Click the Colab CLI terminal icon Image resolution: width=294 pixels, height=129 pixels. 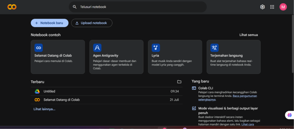(x=194, y=88)
